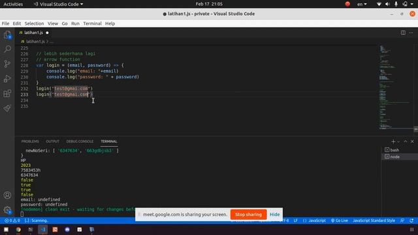Open the Go menu
This screenshot has width=418, height=235.
[x=65, y=23]
